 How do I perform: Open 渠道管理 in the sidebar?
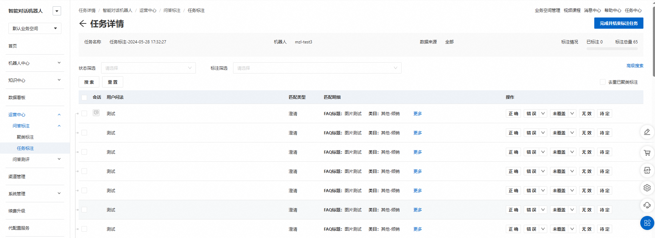pyautogui.click(x=17, y=176)
